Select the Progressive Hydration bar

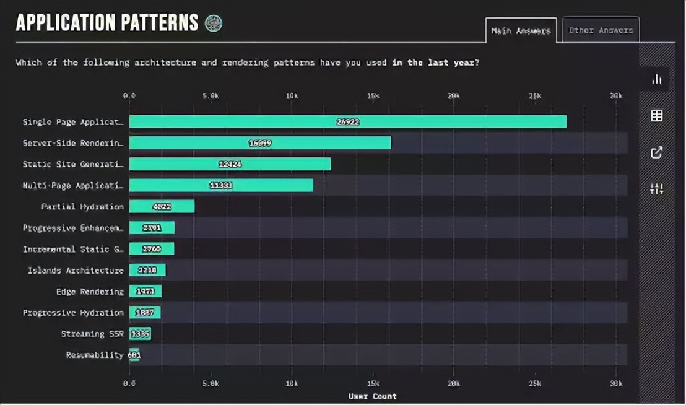145,312
